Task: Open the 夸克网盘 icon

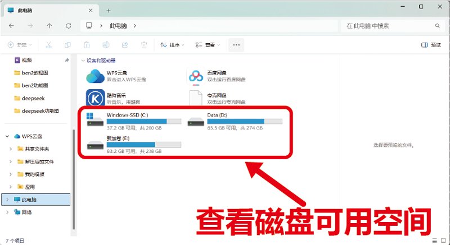Action: [x=195, y=98]
